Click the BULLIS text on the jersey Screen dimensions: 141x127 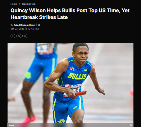pos(77,76)
